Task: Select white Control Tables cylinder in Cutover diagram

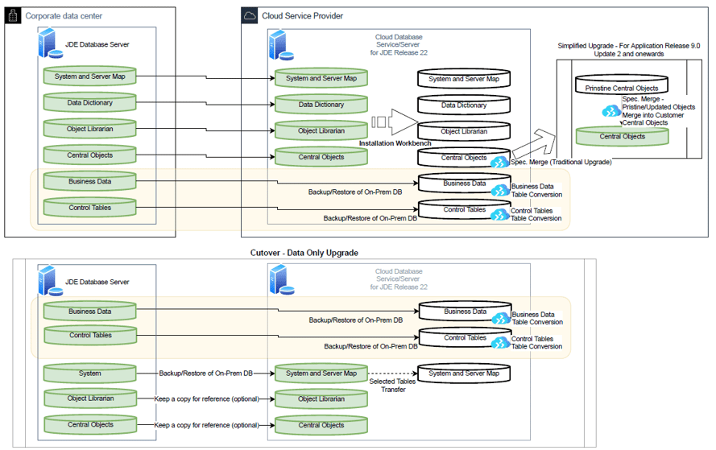Action: [x=465, y=337]
